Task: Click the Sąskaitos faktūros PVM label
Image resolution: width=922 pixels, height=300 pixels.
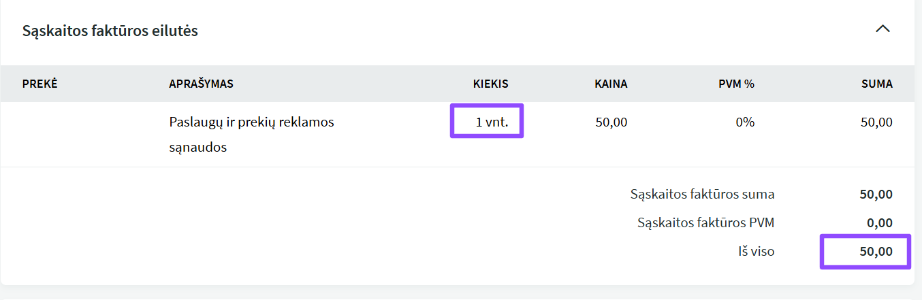Action: 705,223
